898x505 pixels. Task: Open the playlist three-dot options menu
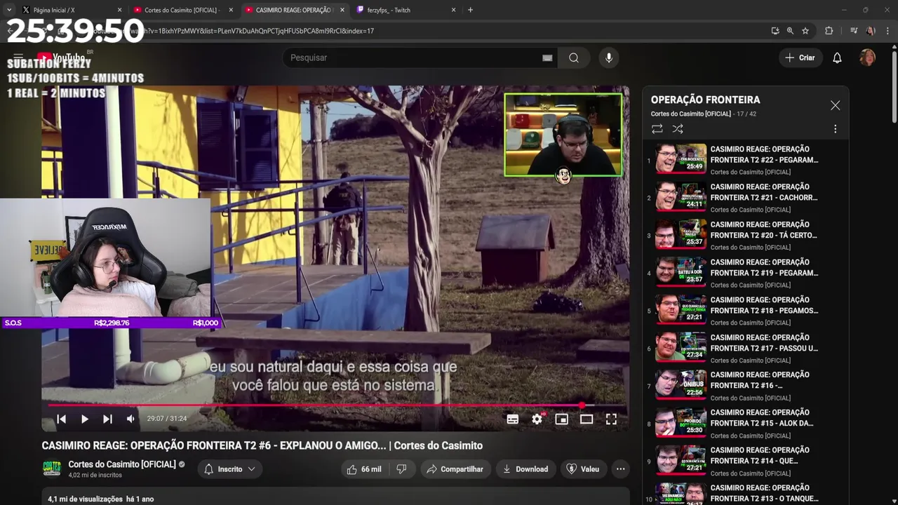835,129
